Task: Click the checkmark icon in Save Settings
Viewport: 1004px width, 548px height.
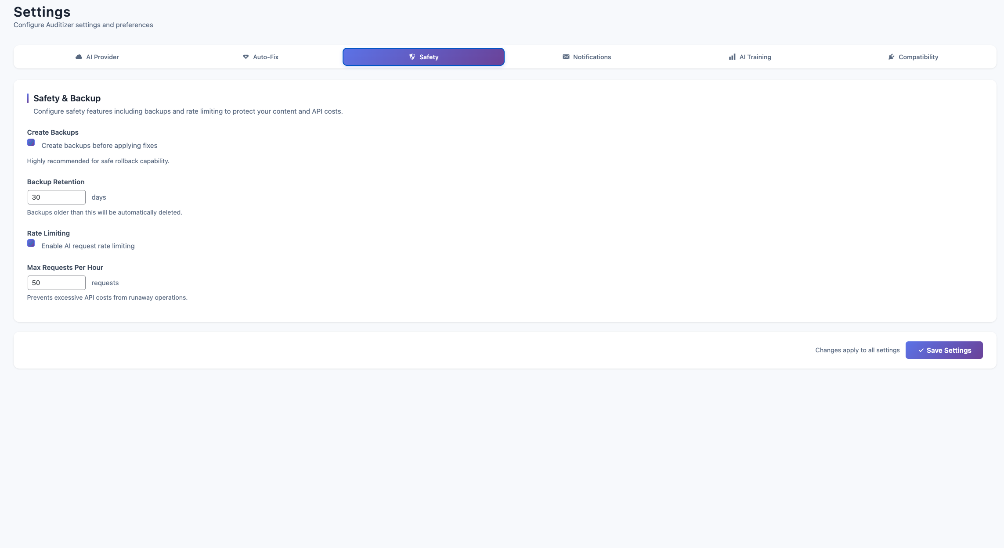Action: (x=921, y=351)
